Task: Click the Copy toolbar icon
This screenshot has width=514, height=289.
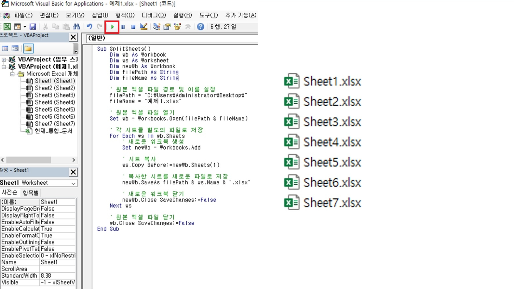Action: (56, 27)
